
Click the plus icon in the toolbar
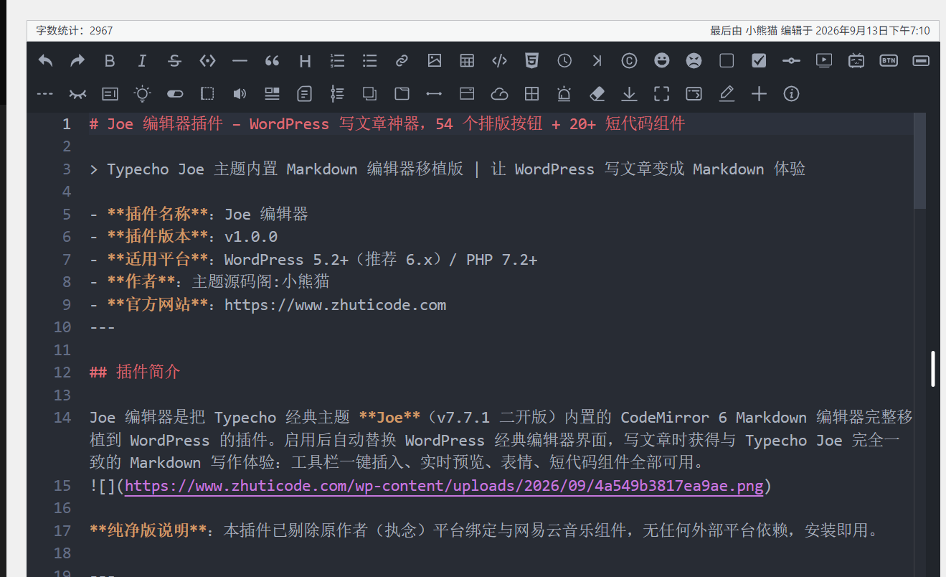[759, 94]
